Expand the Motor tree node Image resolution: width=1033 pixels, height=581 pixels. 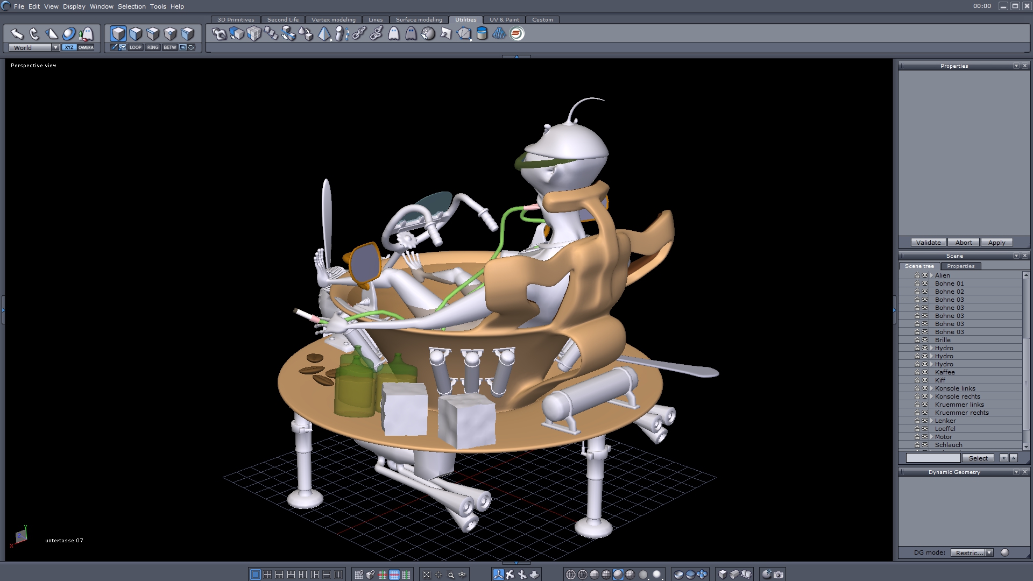pos(931,437)
